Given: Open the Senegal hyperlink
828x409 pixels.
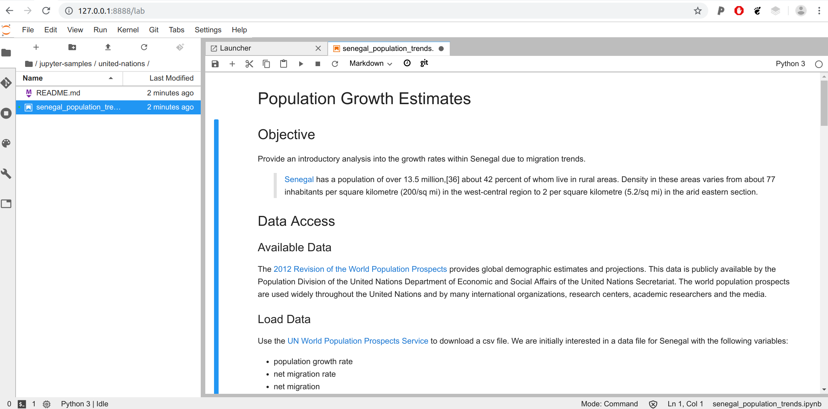Looking at the screenshot, I should [299, 179].
